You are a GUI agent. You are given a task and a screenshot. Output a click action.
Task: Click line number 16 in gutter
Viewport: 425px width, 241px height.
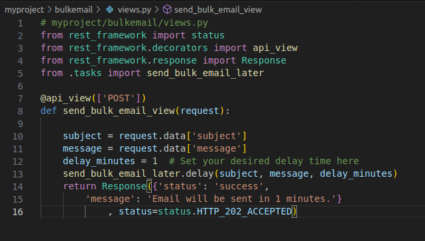pyautogui.click(x=18, y=212)
